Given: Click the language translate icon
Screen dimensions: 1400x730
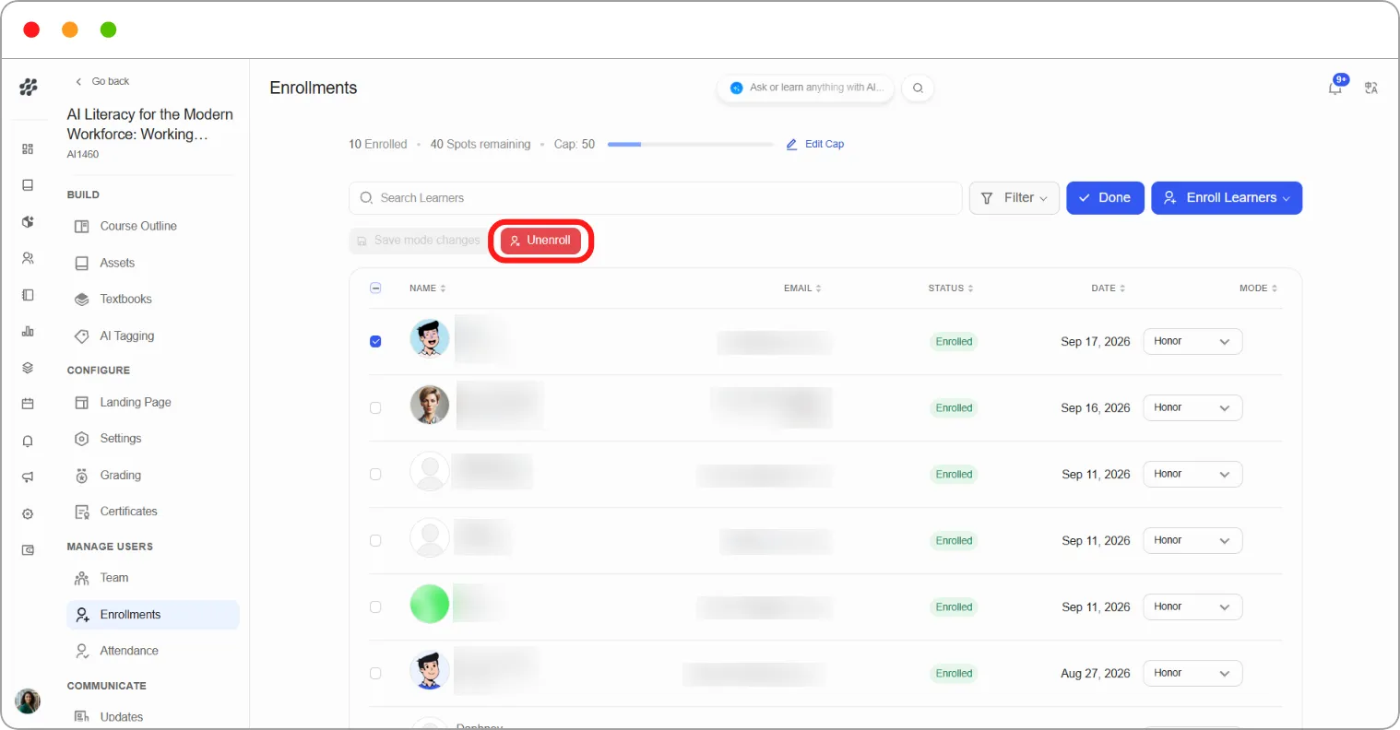Looking at the screenshot, I should point(1371,88).
